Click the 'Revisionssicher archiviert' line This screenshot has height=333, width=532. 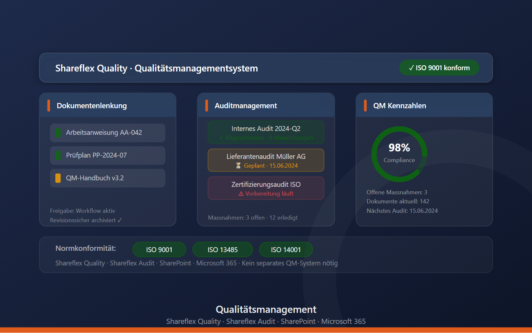[86, 220]
